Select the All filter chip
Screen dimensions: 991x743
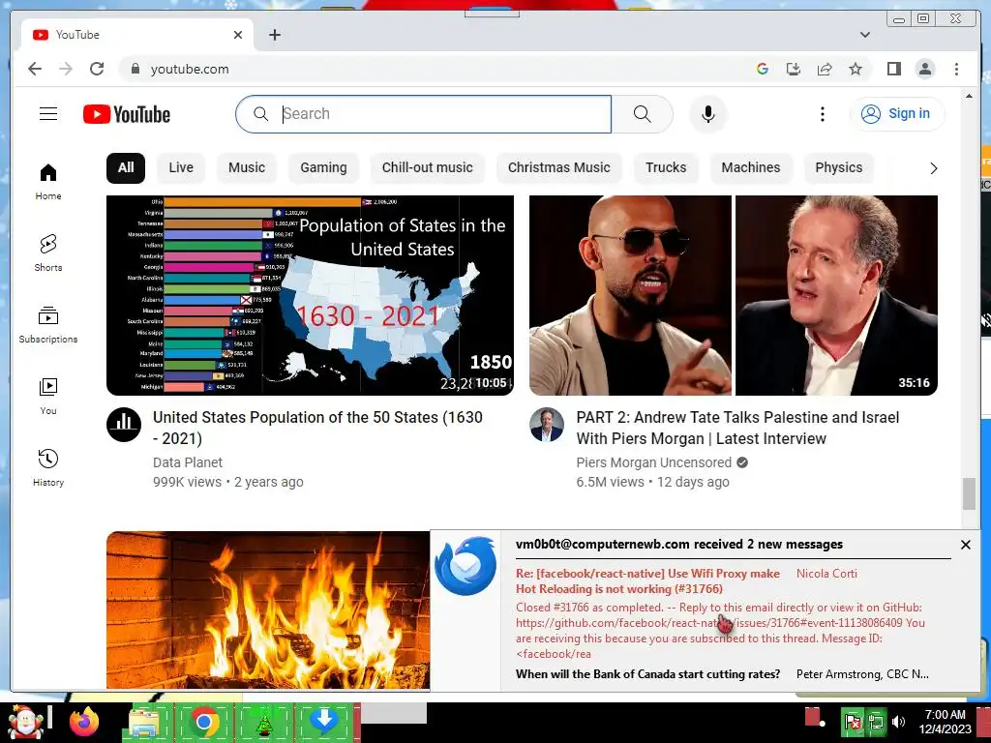(126, 167)
